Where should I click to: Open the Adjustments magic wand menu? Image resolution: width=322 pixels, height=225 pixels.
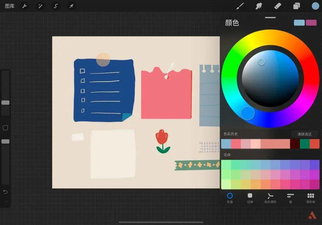point(40,6)
